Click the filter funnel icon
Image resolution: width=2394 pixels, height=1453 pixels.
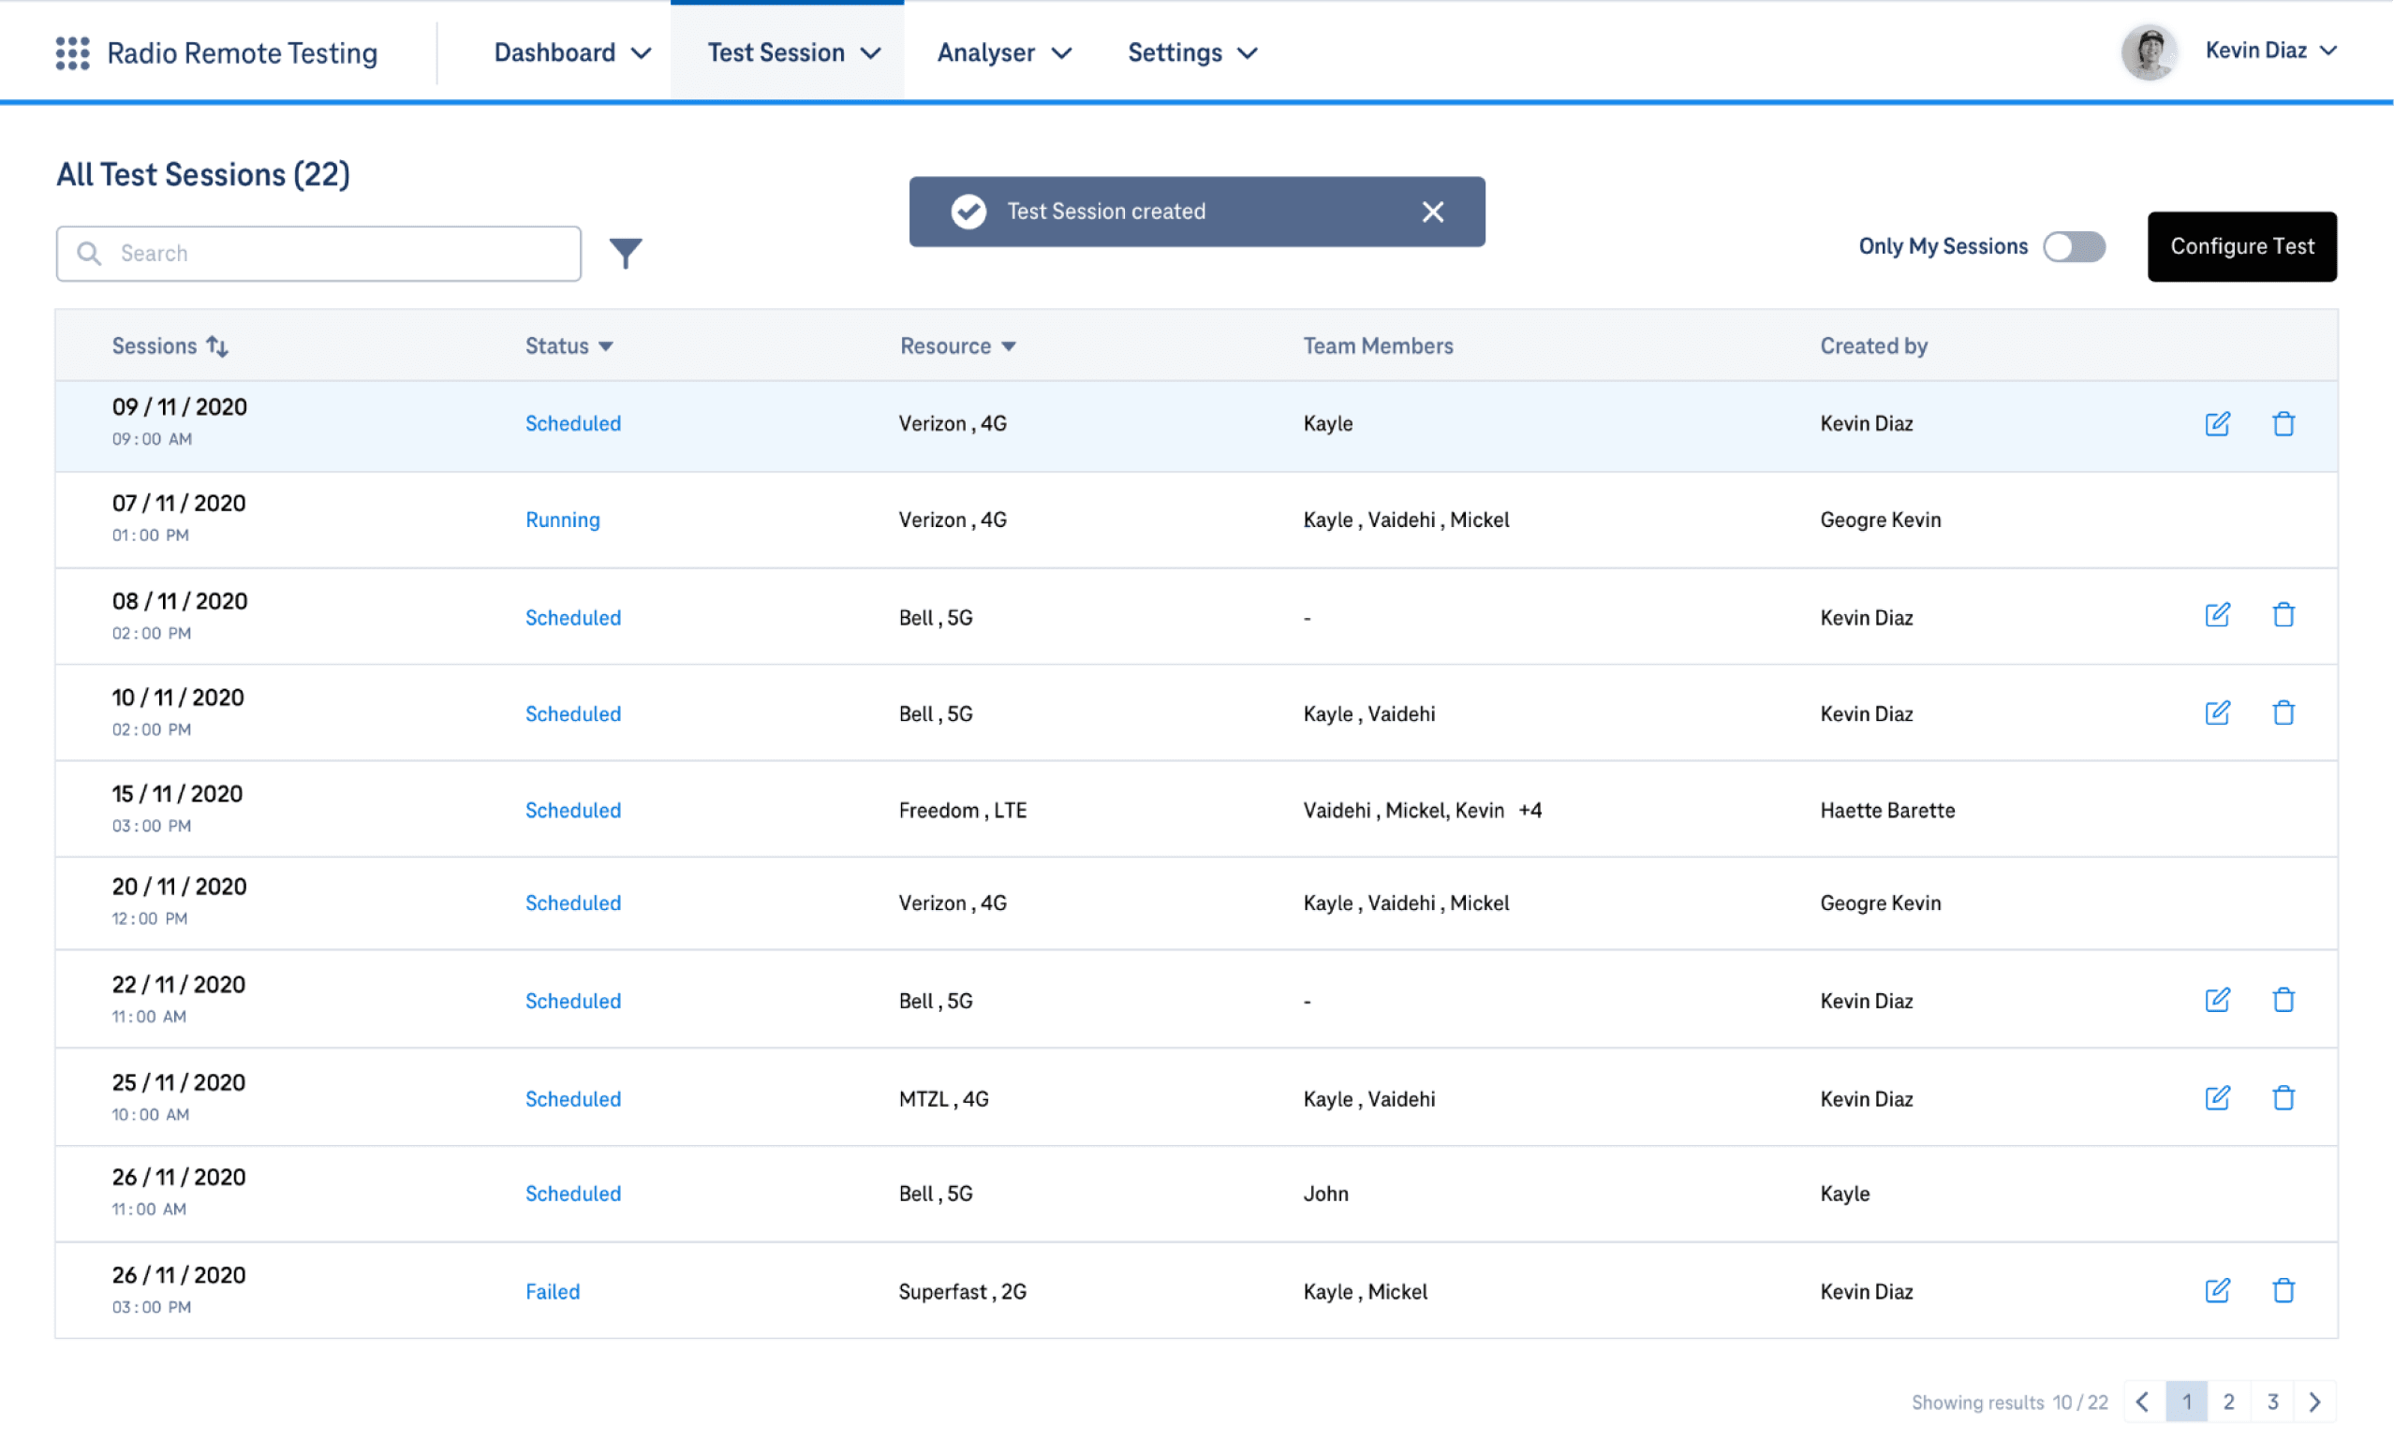coord(625,254)
